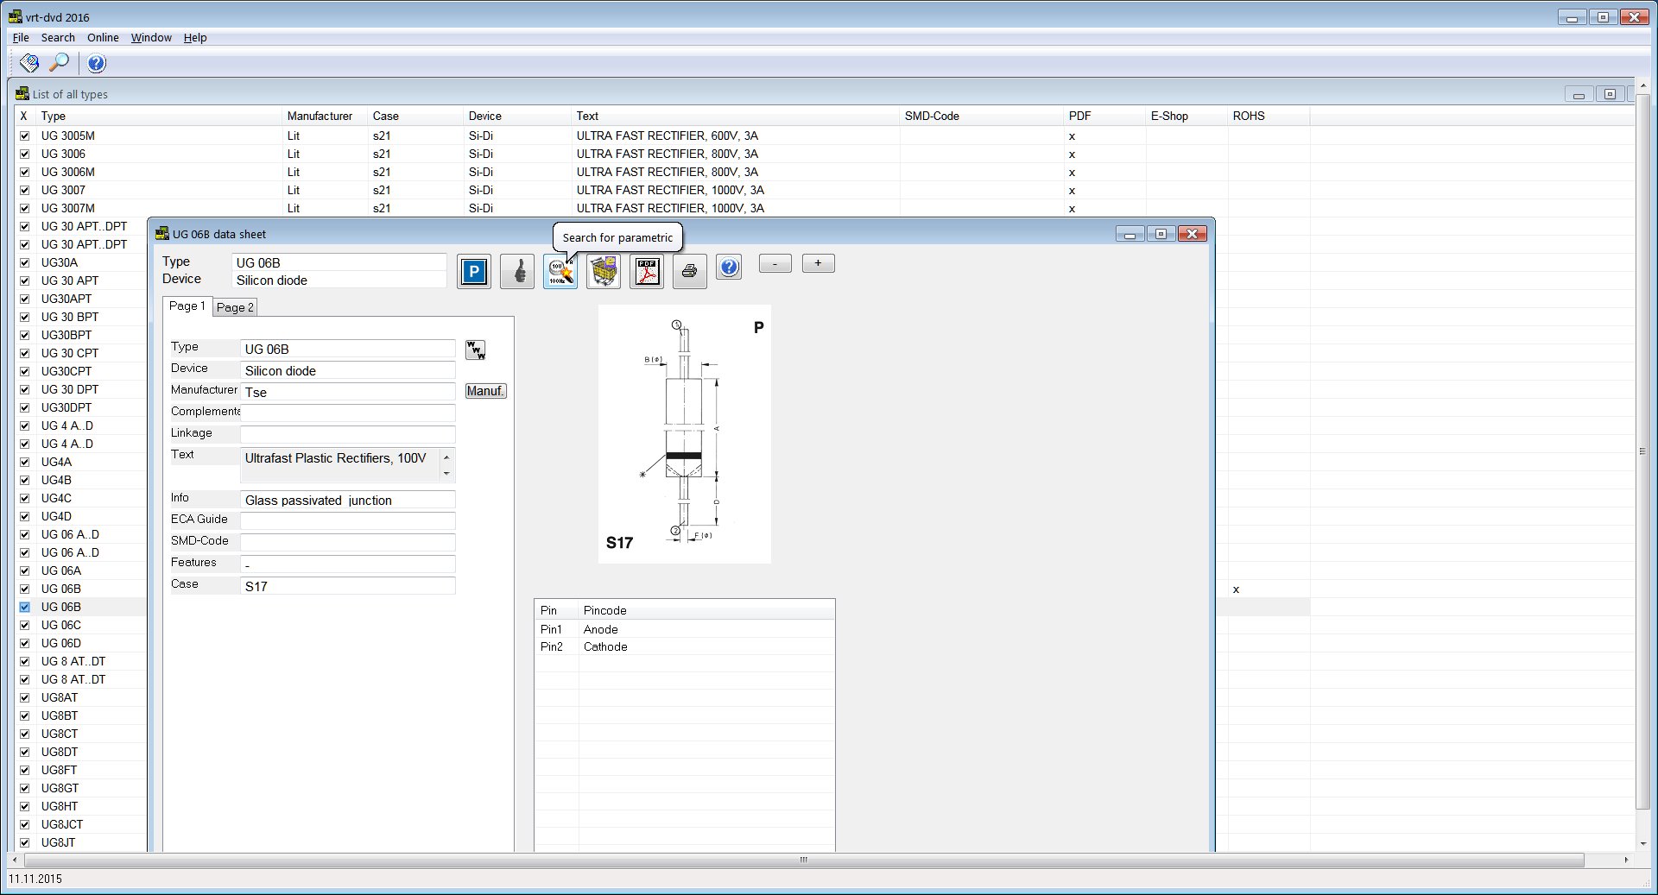Open the e-shop shopping cart icon
The height and width of the screenshot is (895, 1658).
tap(604, 272)
